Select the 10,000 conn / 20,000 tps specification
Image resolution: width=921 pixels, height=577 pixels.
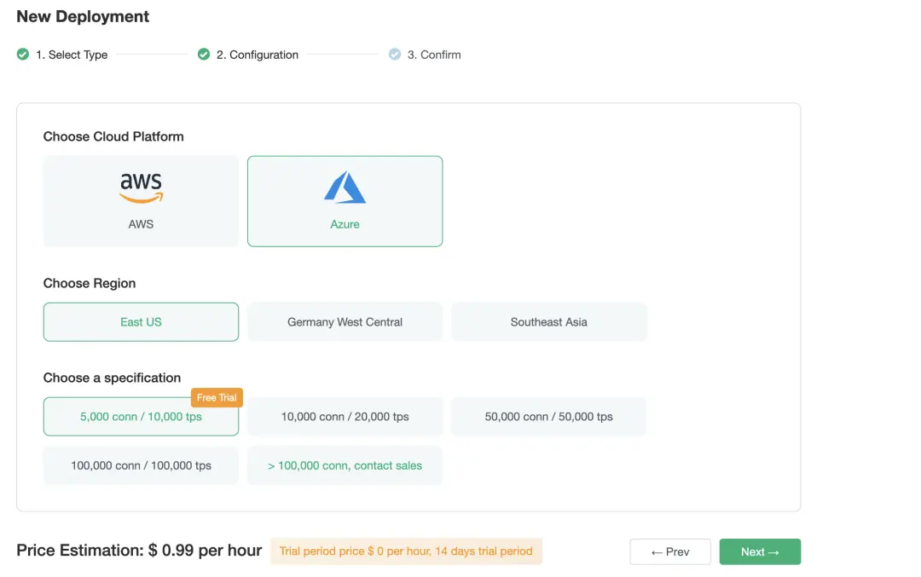click(345, 416)
